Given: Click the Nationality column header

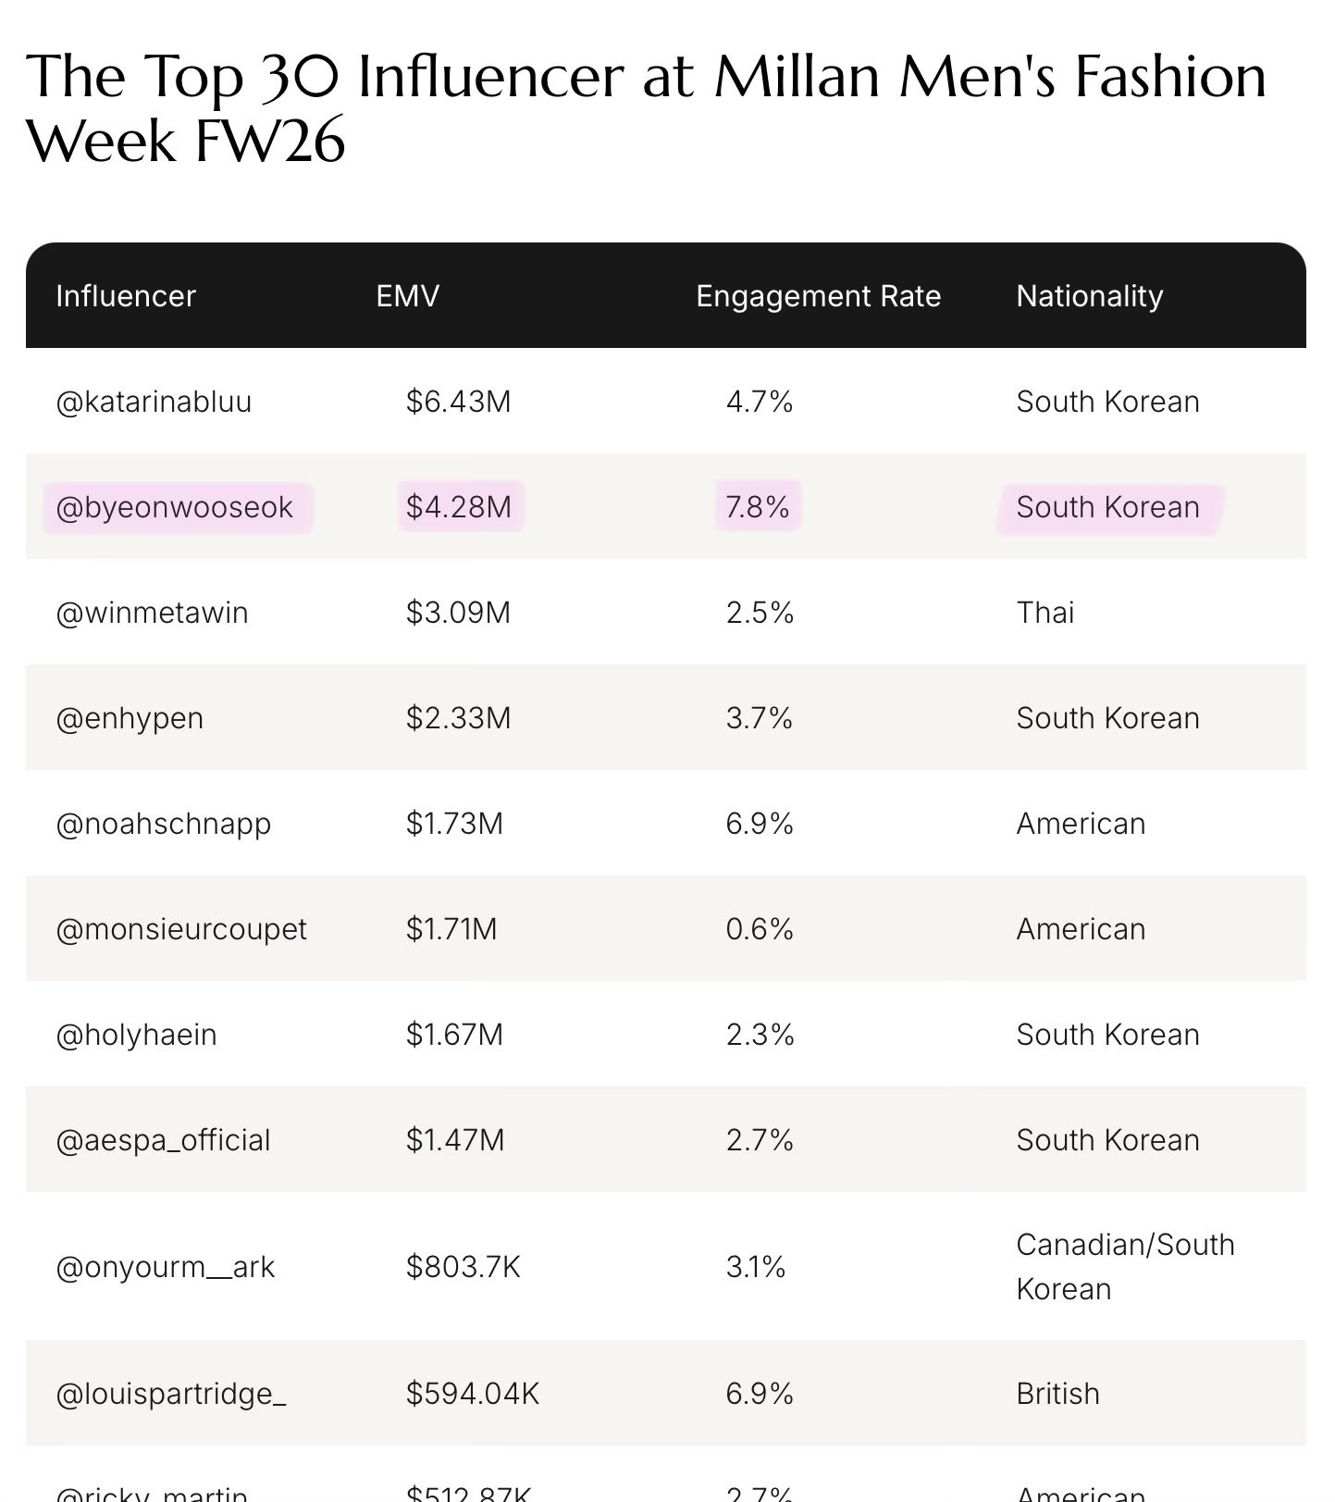Looking at the screenshot, I should point(1089,296).
